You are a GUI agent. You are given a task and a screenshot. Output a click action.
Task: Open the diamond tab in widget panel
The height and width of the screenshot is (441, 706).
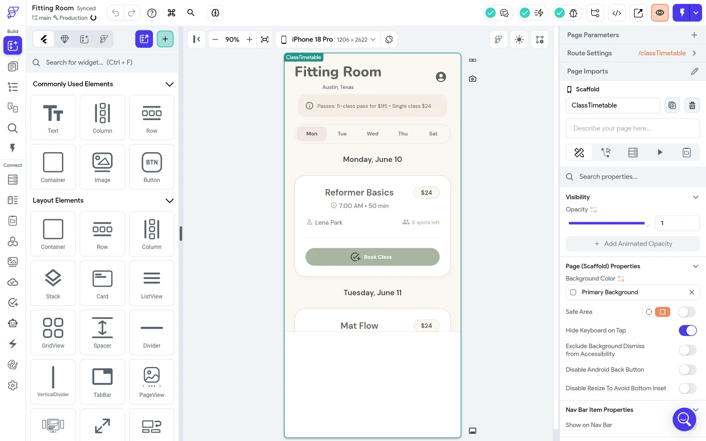(x=64, y=39)
